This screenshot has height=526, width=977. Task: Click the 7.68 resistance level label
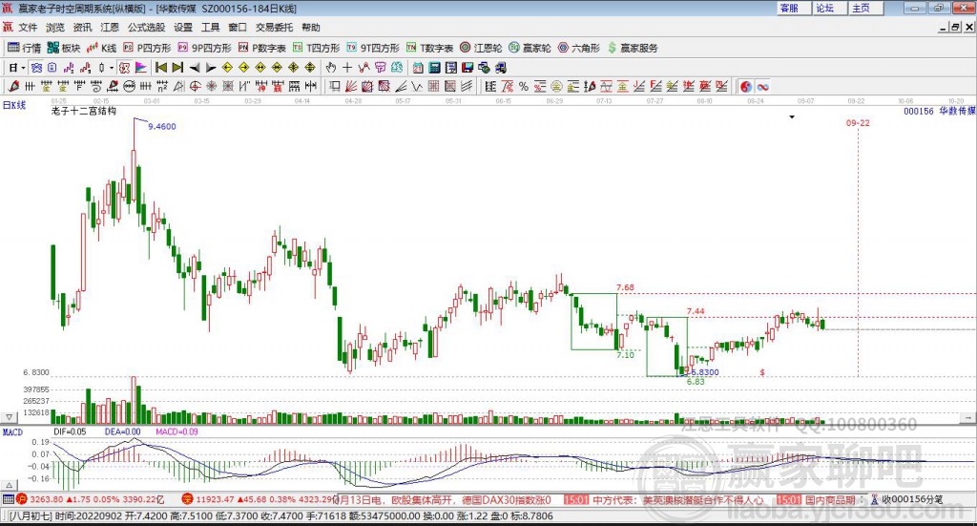pyautogui.click(x=625, y=287)
